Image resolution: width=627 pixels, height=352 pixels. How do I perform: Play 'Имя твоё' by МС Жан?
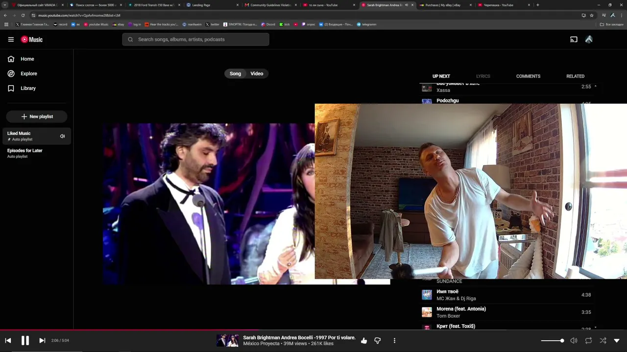507,295
